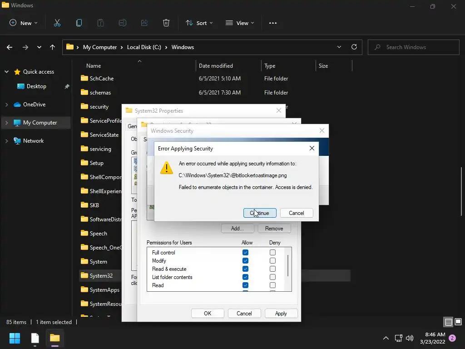
Task: Expand the My Computer tree node
Action: coord(6,123)
